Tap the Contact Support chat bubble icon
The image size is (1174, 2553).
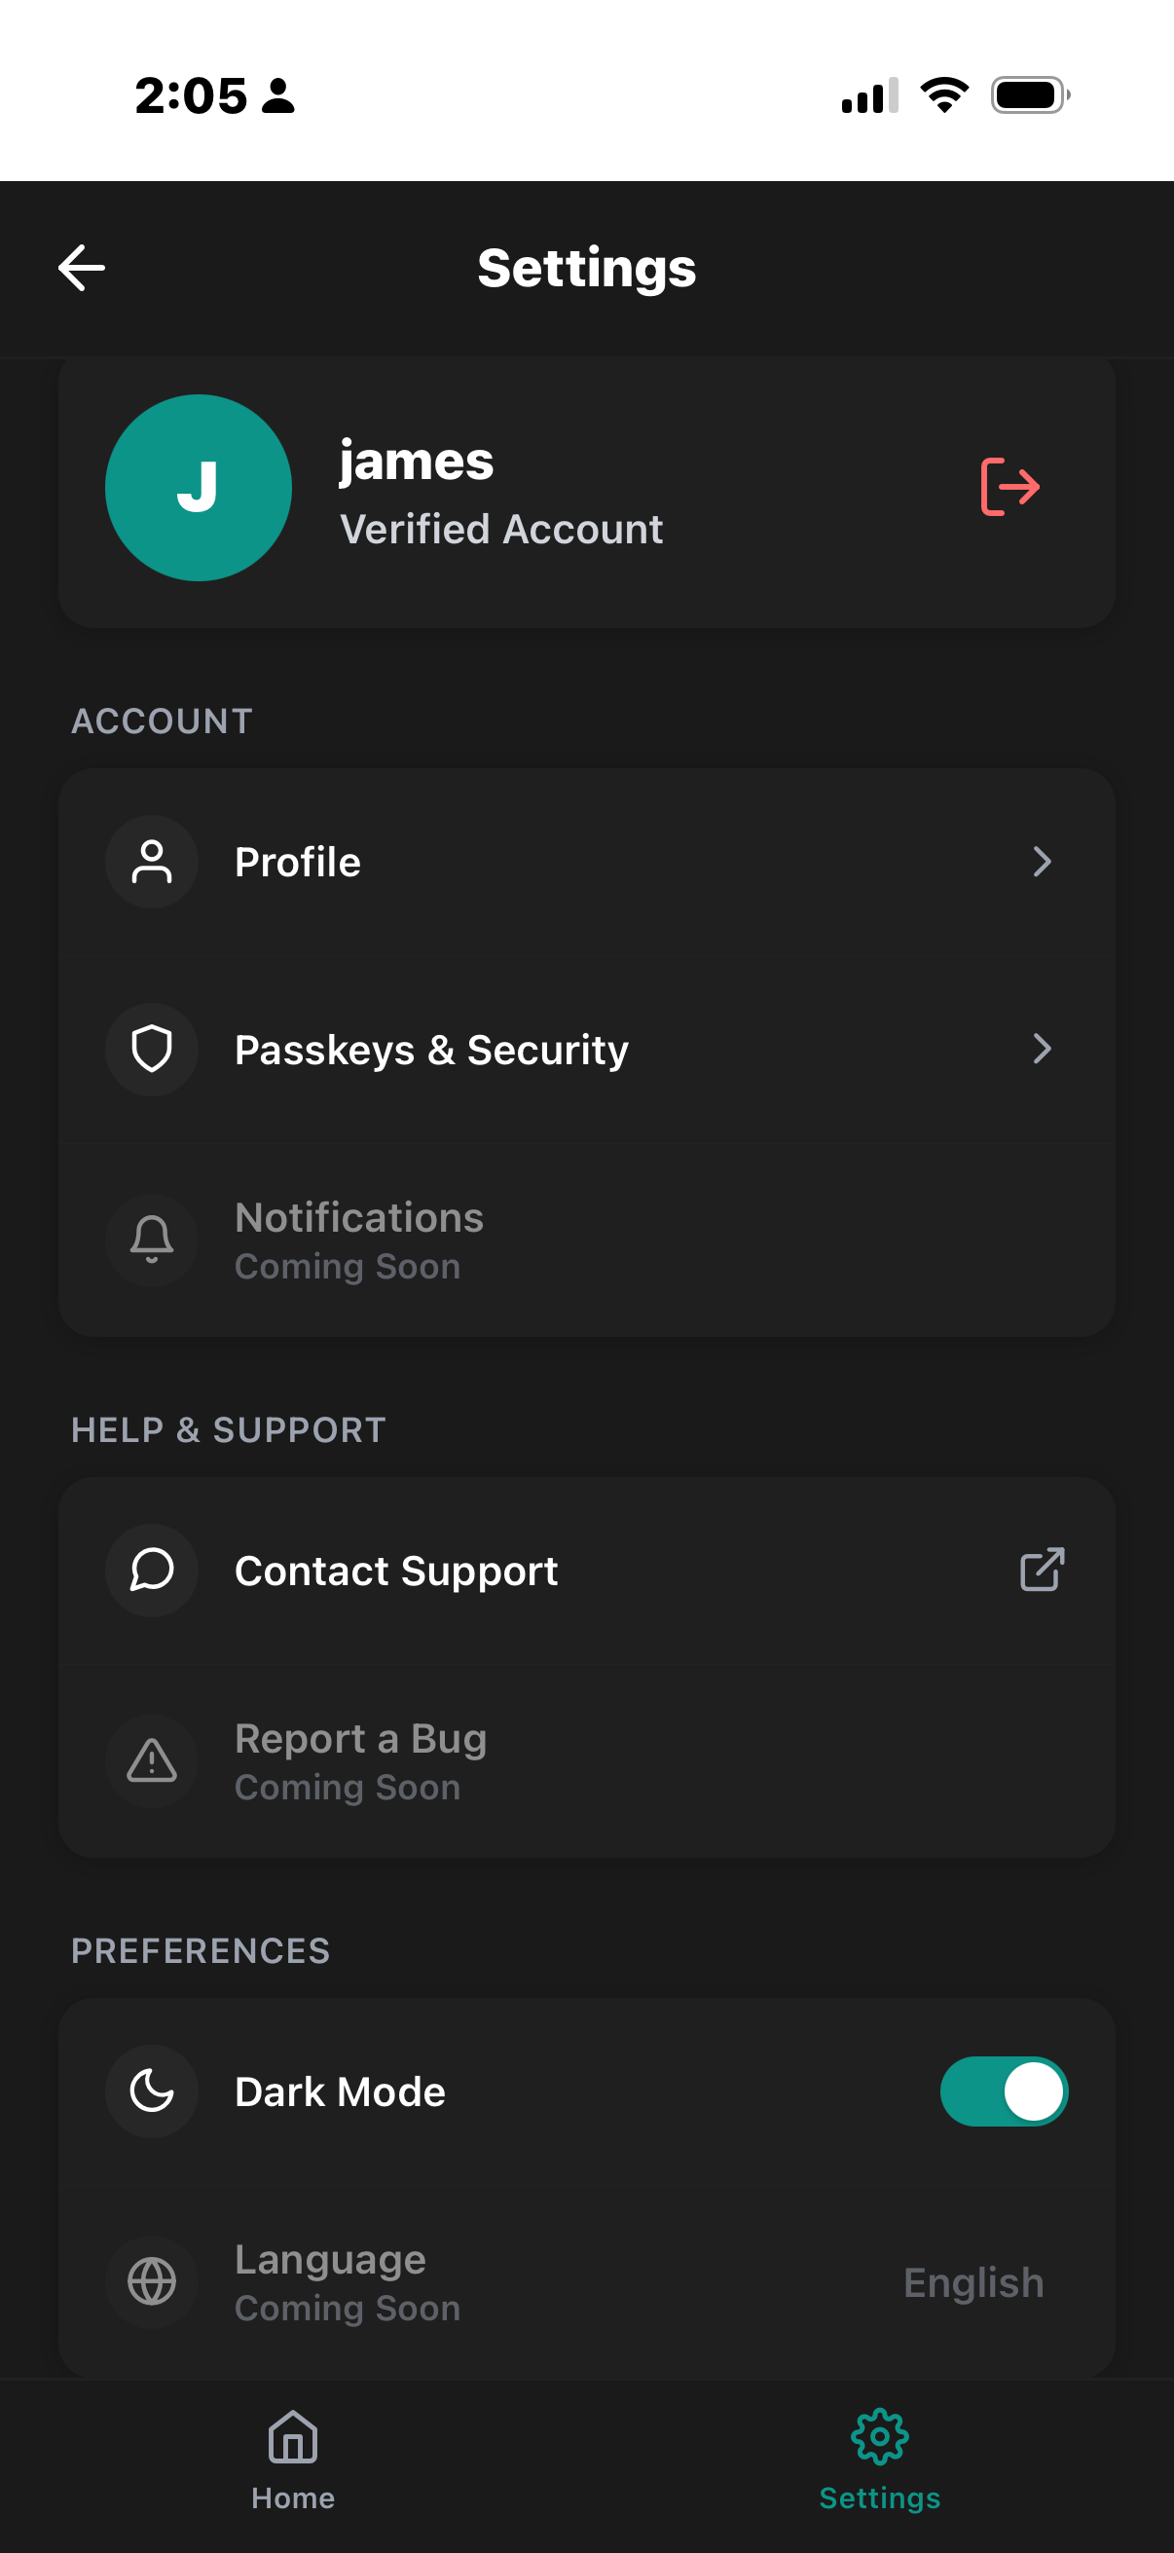click(x=152, y=1570)
